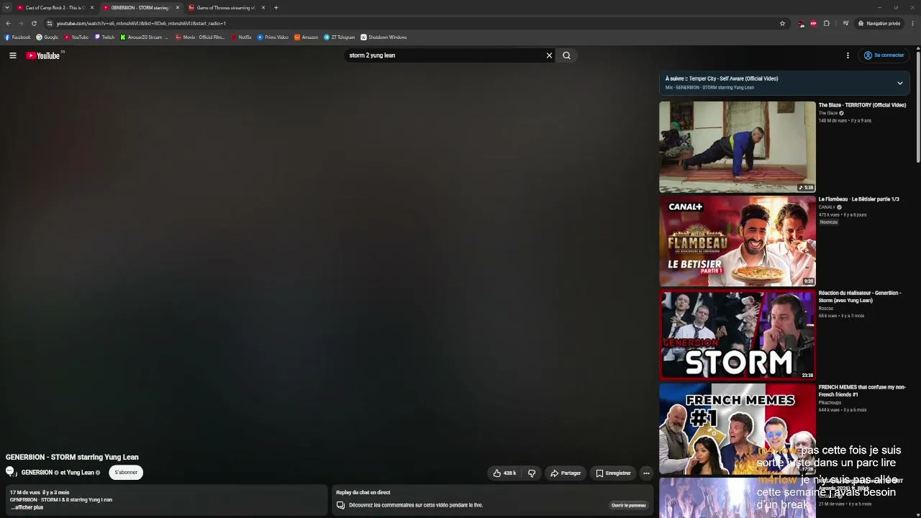This screenshot has width=921, height=518.
Task: Open the Google bookmark
Action: click(47, 37)
